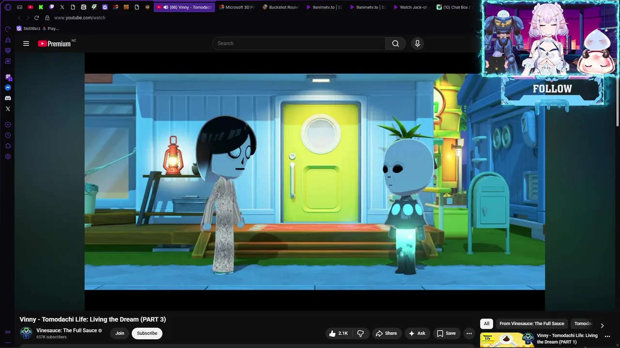Open the PART 1 recommended video thumbnail
620x348 pixels.
(x=507, y=340)
